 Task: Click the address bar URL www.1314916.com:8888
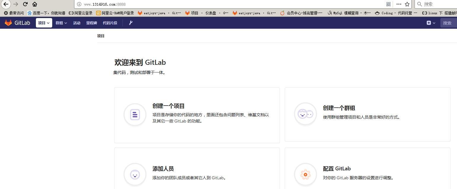coord(105,4)
